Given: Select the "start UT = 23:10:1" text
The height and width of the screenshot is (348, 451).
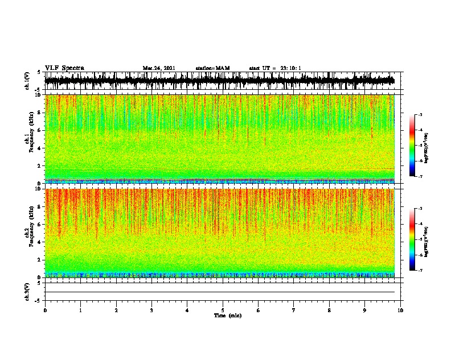Looking at the screenshot, I should [275, 68].
